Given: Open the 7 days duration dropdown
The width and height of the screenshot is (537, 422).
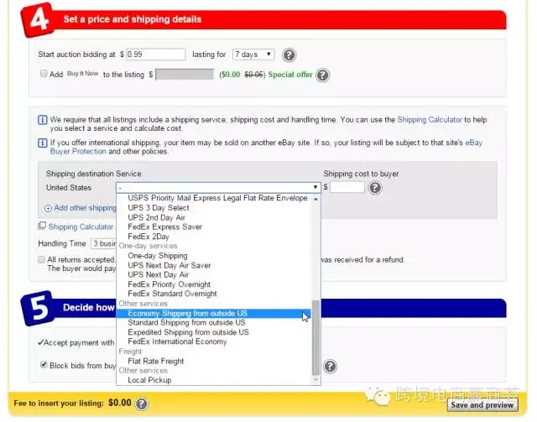Looking at the screenshot, I should [x=253, y=55].
